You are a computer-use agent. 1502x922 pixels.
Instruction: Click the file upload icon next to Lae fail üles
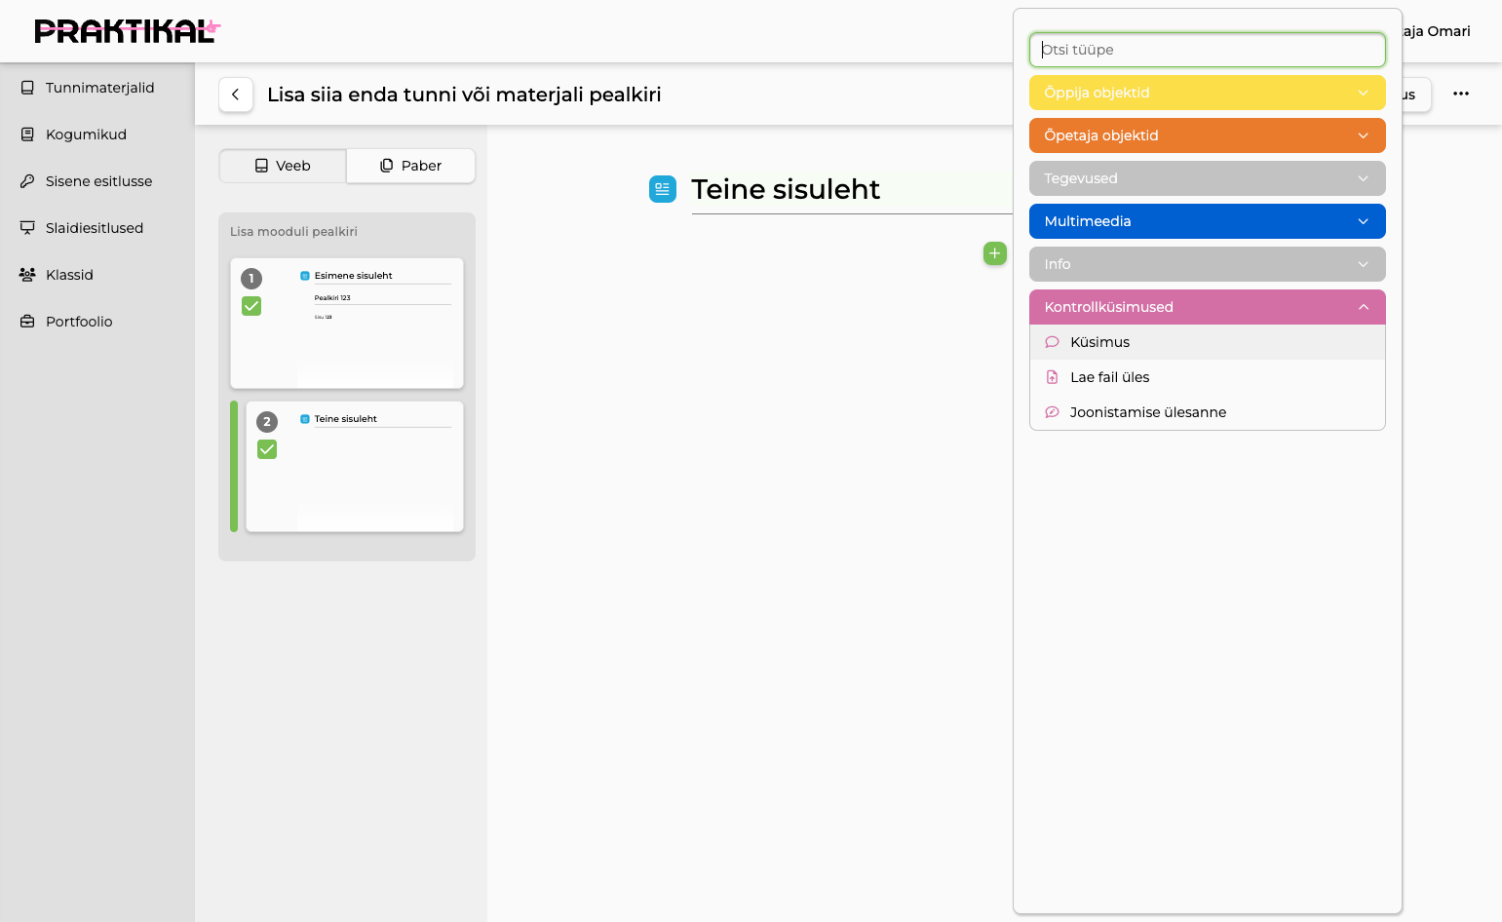(1053, 377)
